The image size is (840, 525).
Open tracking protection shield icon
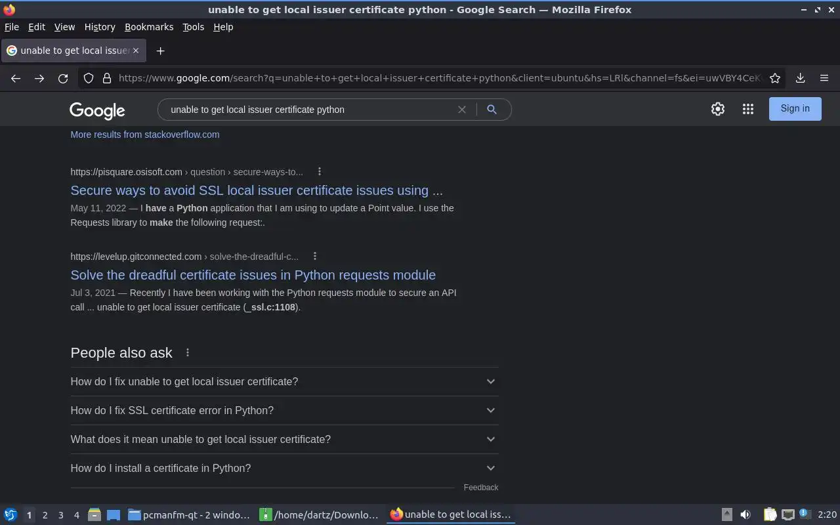tap(89, 78)
